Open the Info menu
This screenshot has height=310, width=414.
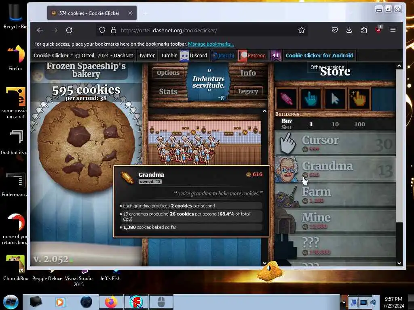(248, 73)
